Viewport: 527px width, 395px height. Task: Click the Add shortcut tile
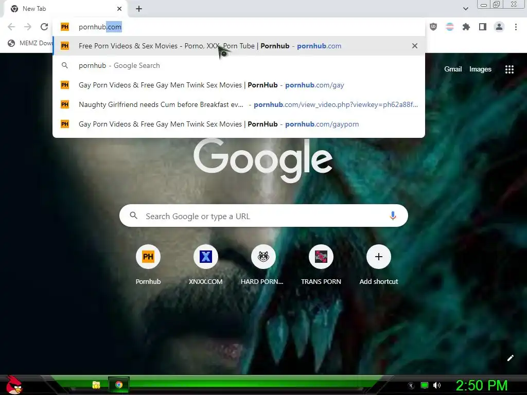(x=378, y=265)
